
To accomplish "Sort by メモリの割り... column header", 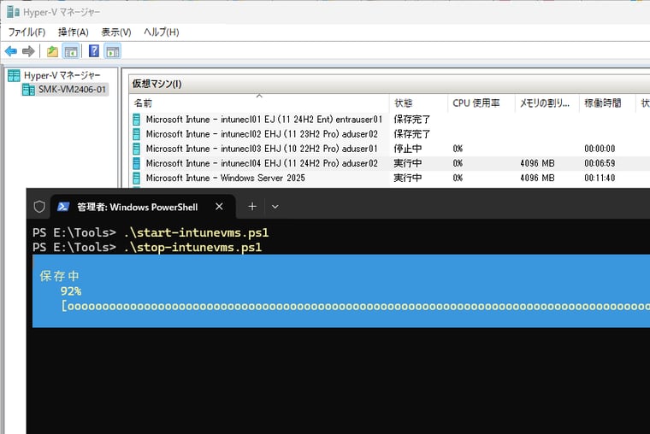I will pos(547,103).
